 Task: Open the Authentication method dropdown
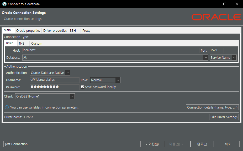(x=50, y=73)
